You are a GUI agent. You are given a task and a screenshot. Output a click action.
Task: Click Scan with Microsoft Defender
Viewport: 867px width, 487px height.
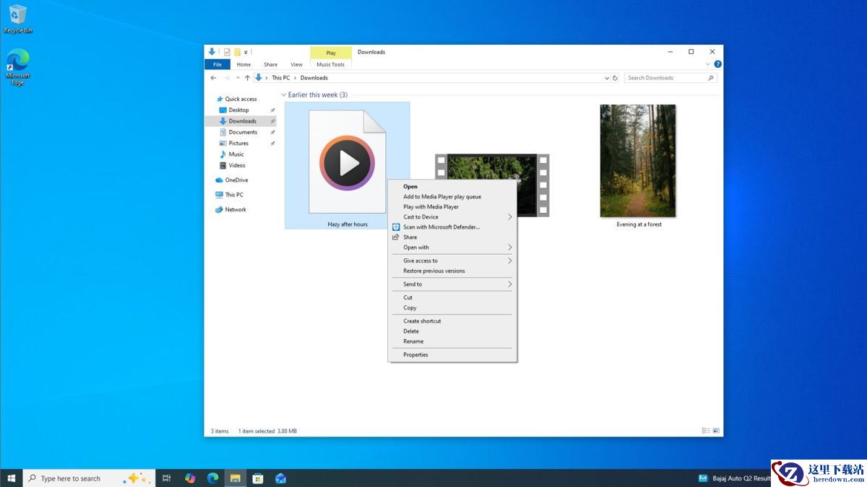click(441, 227)
